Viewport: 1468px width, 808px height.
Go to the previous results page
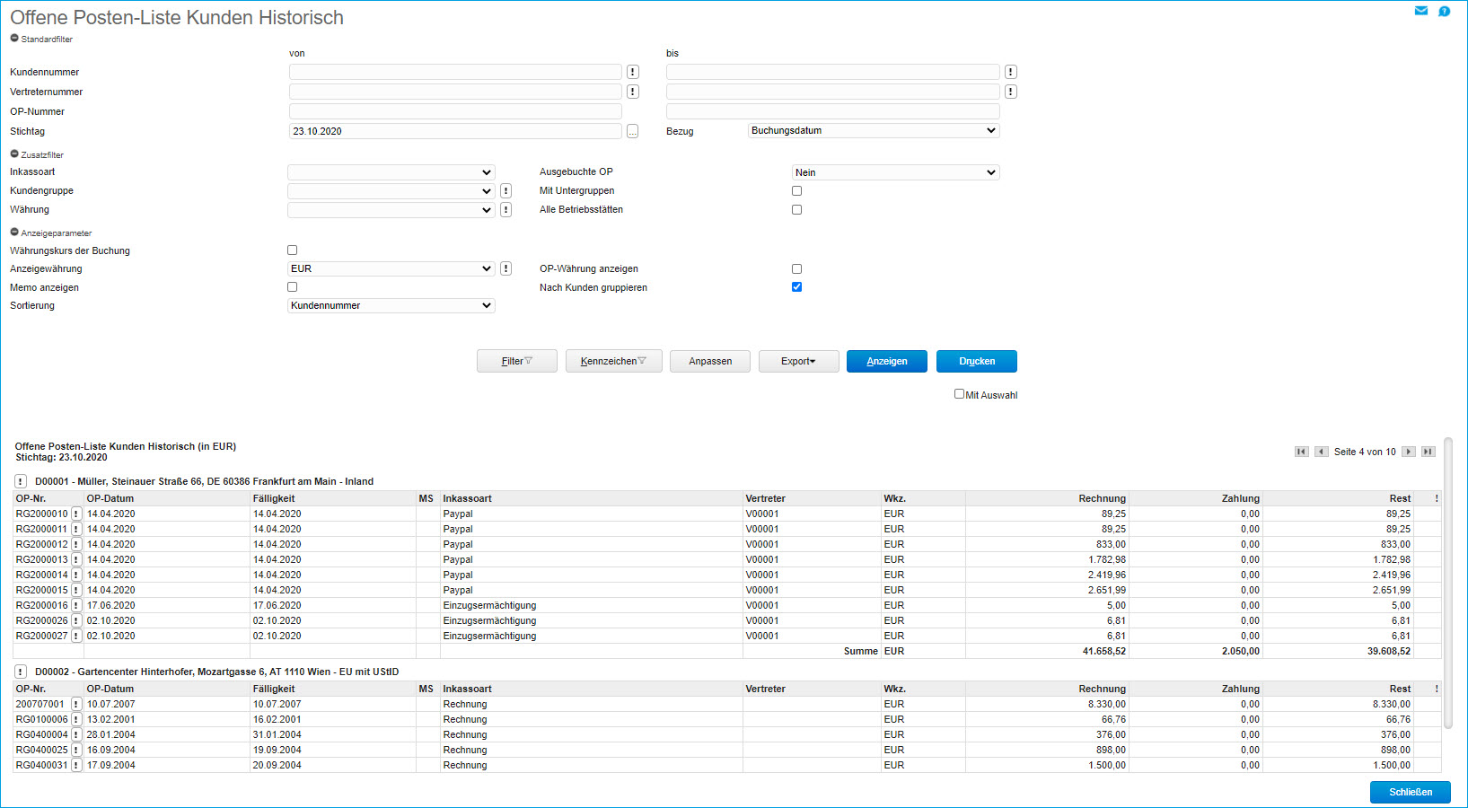click(x=1321, y=452)
